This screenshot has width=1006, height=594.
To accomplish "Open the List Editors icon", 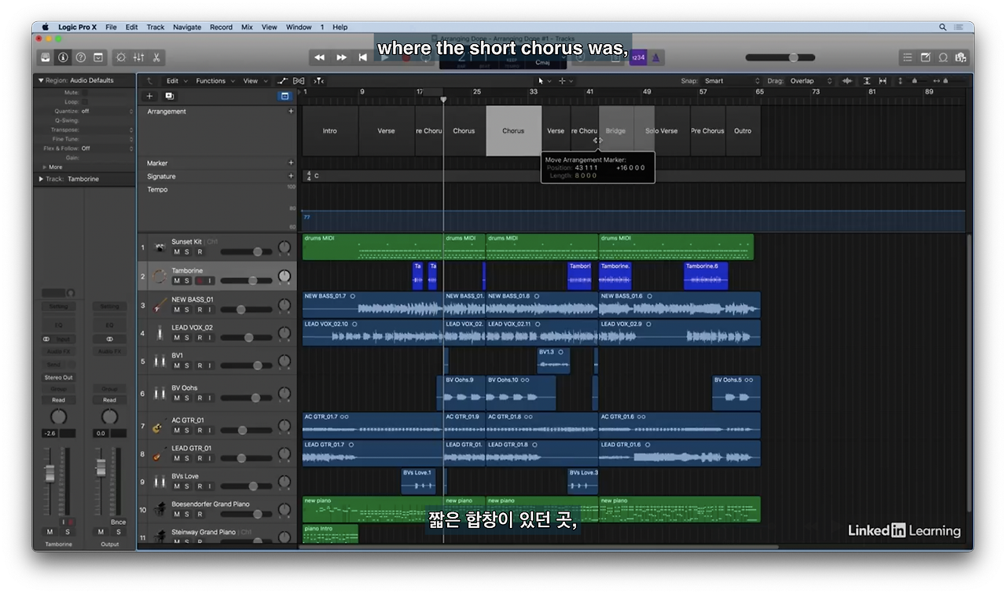I will [x=908, y=57].
